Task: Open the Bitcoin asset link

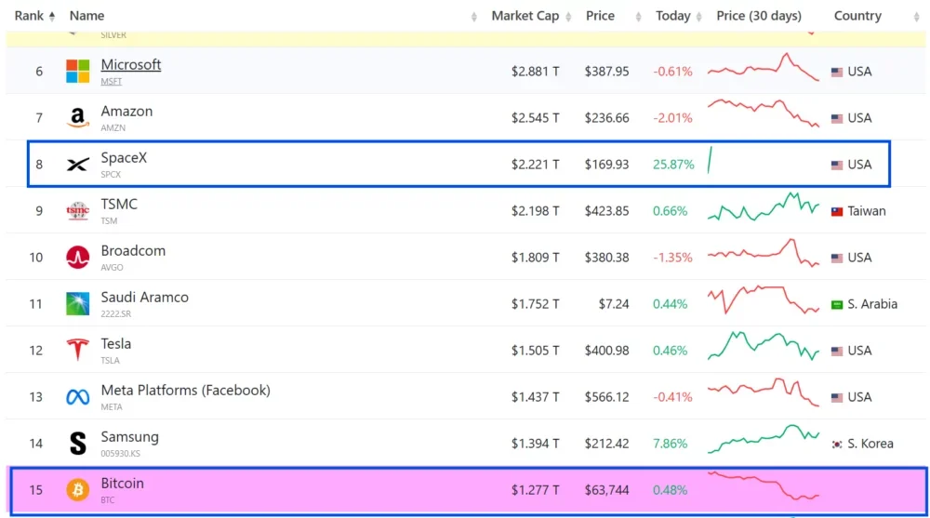Action: (122, 483)
